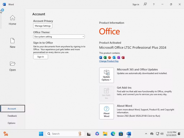Click the Outlook product icon
The width and height of the screenshot is (184, 138).
(114, 57)
